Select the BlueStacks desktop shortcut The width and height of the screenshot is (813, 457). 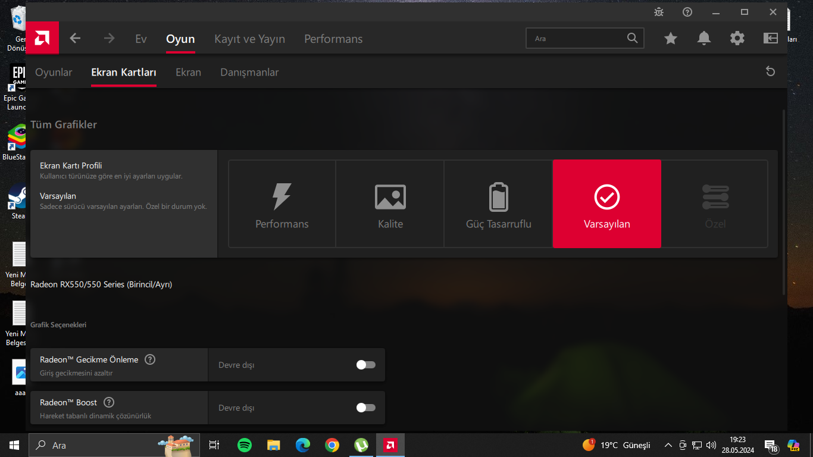click(16, 143)
